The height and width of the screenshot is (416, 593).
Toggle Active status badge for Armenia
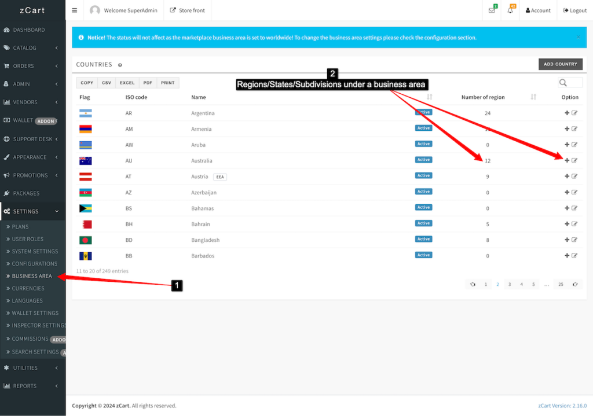pos(423,128)
